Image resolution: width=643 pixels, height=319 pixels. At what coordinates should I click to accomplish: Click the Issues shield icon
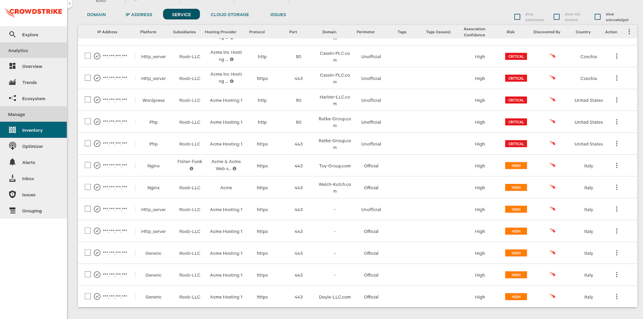tap(12, 194)
